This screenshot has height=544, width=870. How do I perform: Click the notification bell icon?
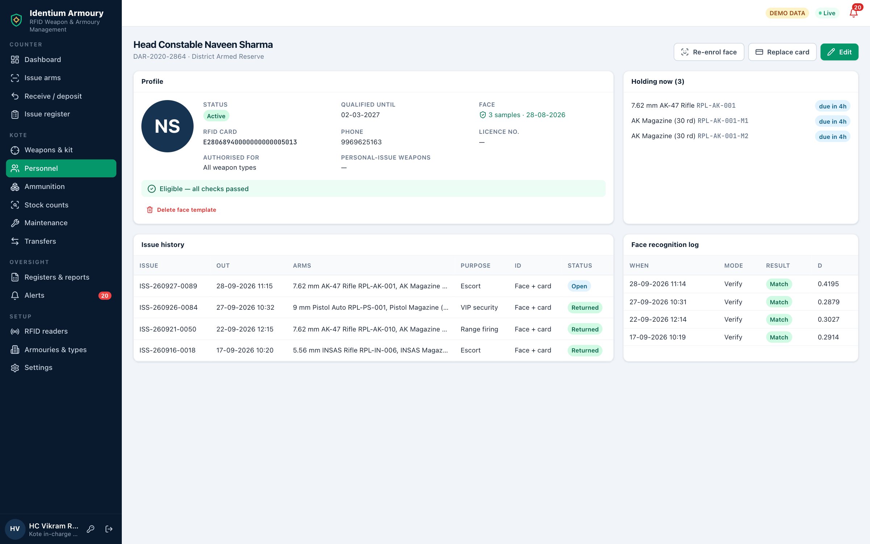point(854,13)
